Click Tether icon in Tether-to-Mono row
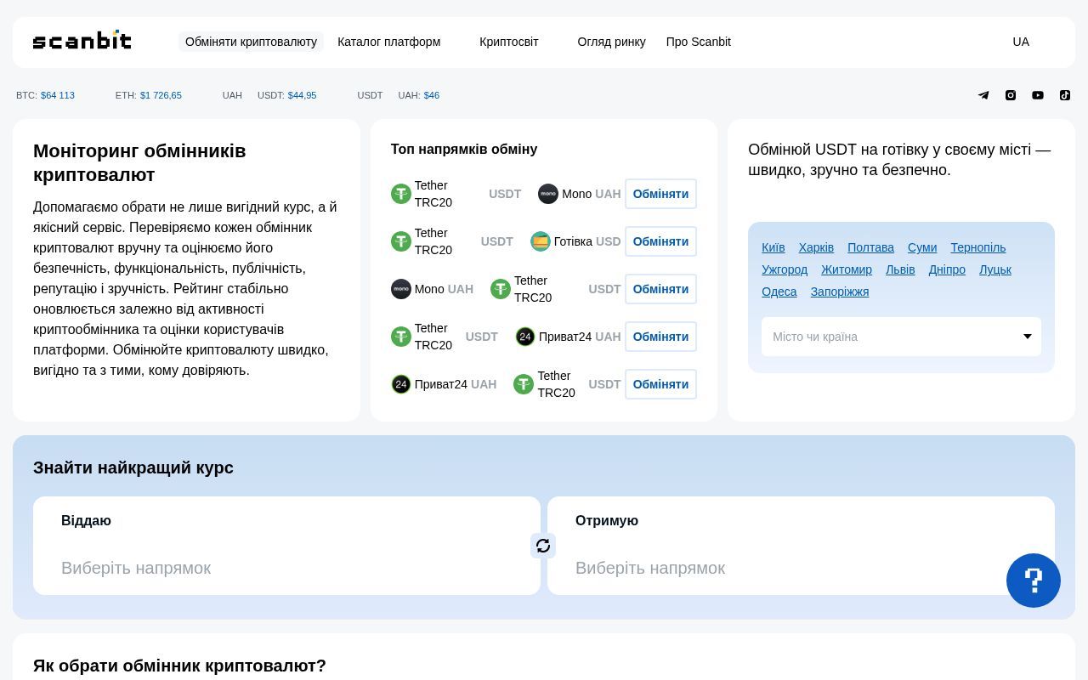This screenshot has height=680, width=1088. (x=401, y=194)
